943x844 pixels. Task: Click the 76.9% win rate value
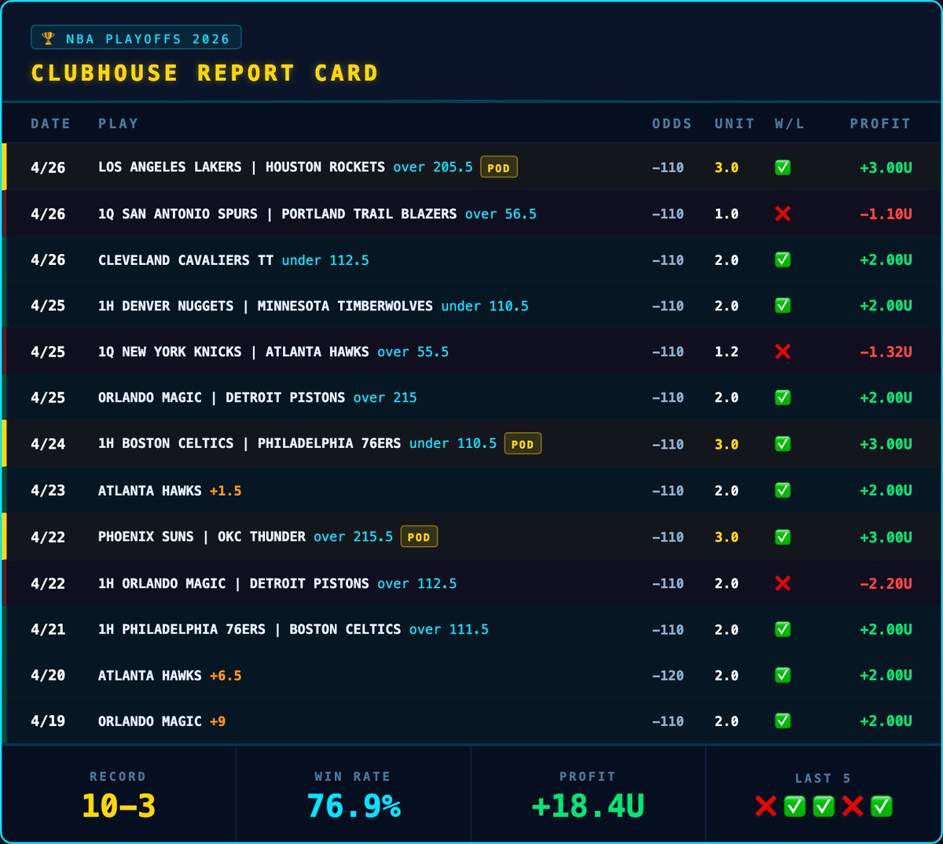[354, 806]
